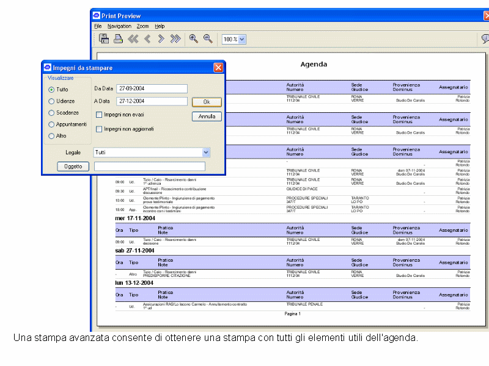
Task: Open the 100 % zoom dropdown
Action: click(242, 39)
